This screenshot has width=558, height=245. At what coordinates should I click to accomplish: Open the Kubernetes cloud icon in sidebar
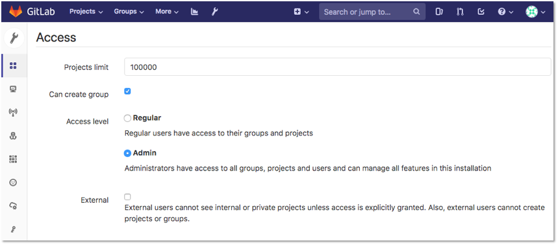[x=13, y=206]
